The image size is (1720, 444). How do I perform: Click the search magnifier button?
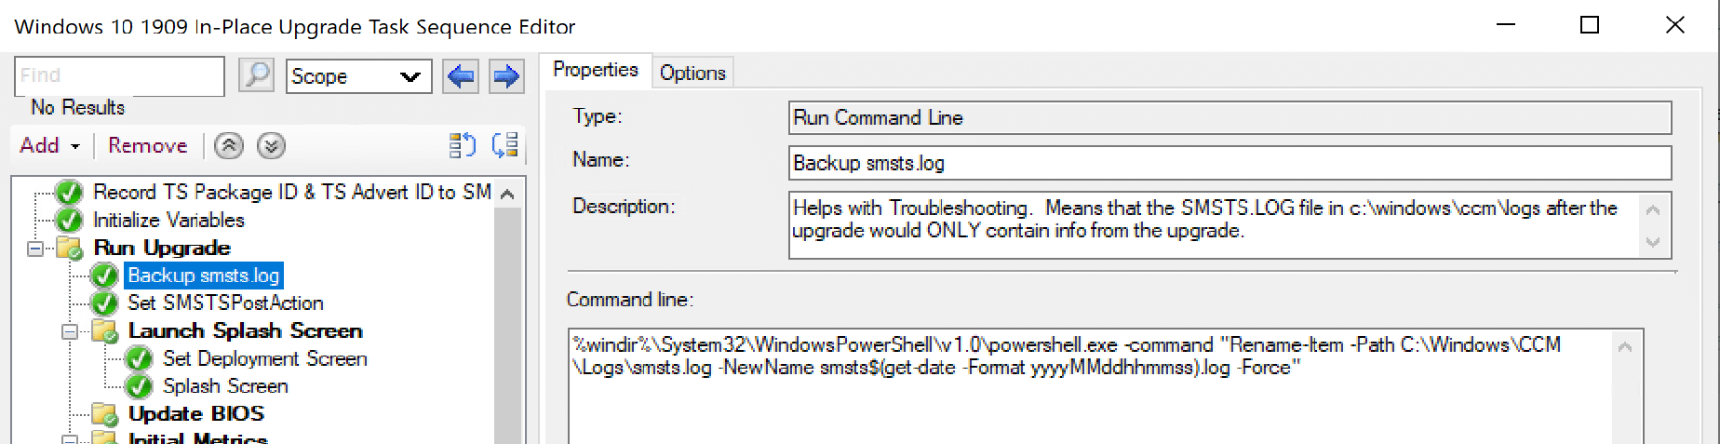[256, 75]
